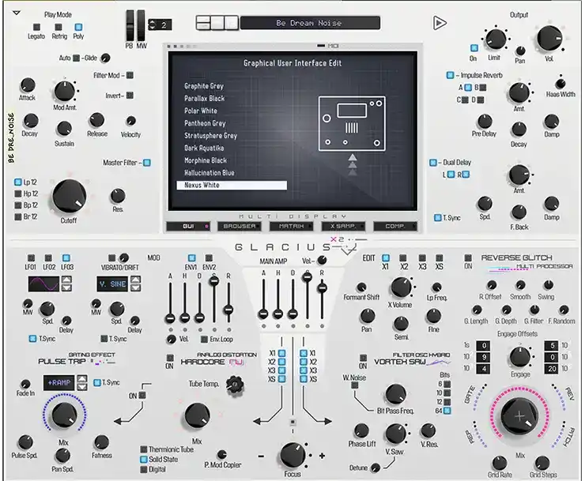The image size is (585, 481).
Task: Toggle Poly play mode
Action: 78,27
